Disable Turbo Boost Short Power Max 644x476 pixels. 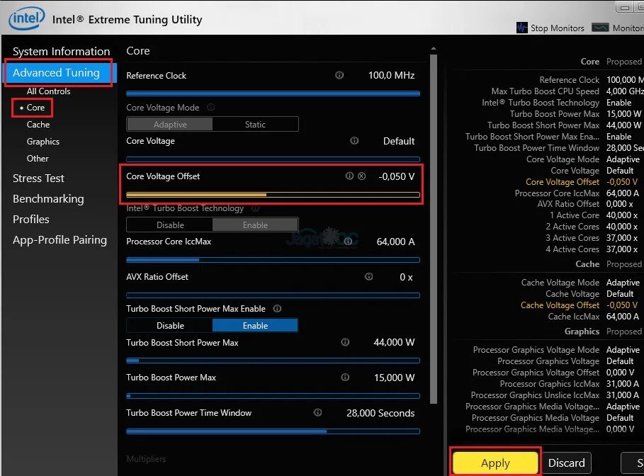(169, 326)
